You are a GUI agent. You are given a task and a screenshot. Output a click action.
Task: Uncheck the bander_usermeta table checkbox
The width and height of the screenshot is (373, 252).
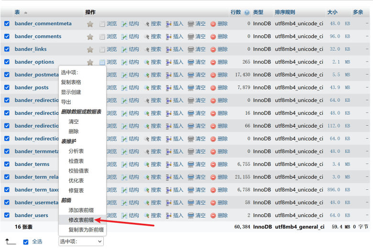pos(7,202)
